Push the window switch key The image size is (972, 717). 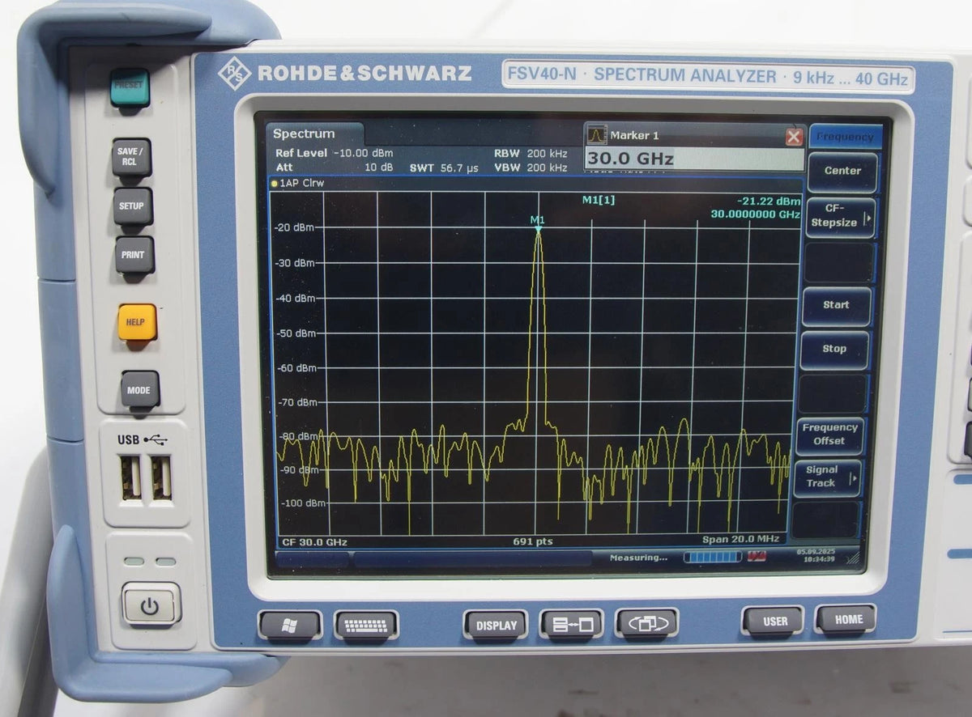[647, 624]
